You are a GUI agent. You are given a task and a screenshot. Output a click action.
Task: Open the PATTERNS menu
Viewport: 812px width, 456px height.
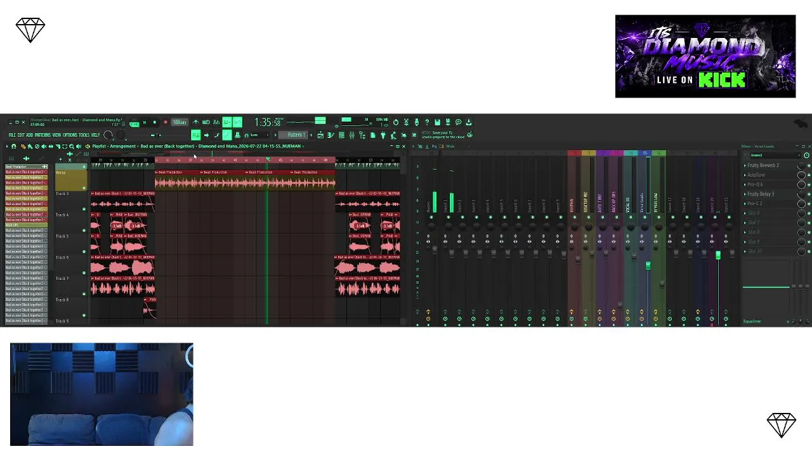(43, 135)
